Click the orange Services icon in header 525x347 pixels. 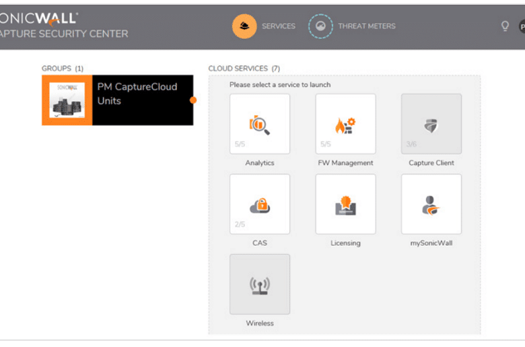244,26
